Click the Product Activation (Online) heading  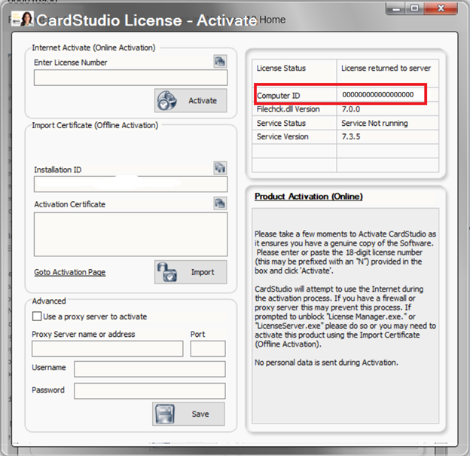click(309, 197)
